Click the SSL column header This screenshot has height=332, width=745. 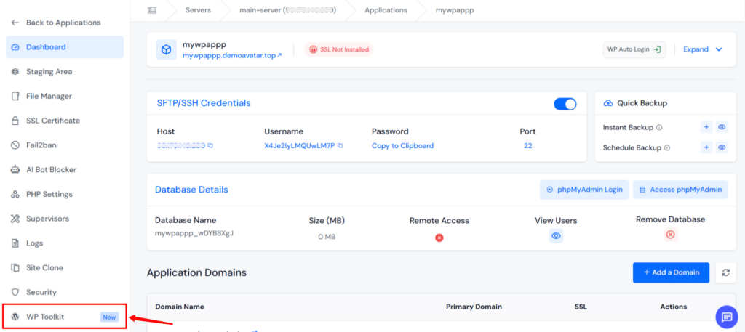pos(581,307)
